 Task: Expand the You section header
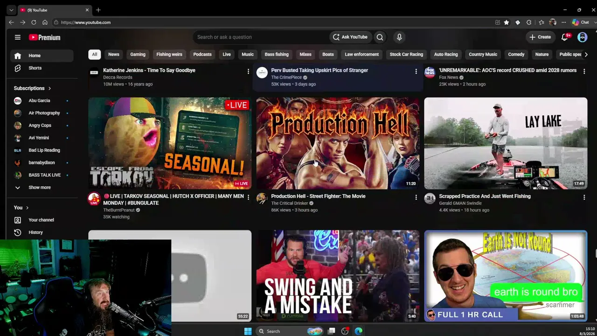click(21, 208)
